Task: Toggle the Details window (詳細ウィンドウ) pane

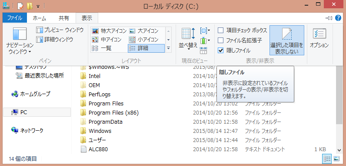Action: [x=54, y=40]
